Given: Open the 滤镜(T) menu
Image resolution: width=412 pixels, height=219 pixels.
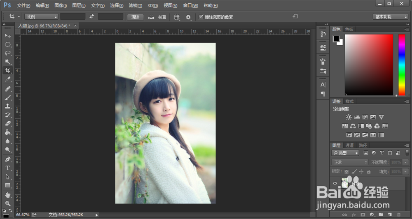Looking at the screenshot, I should click(x=136, y=5).
